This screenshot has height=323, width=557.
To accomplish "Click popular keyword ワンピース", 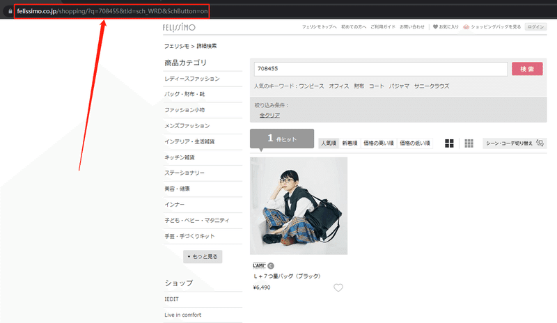I will coord(311,86).
